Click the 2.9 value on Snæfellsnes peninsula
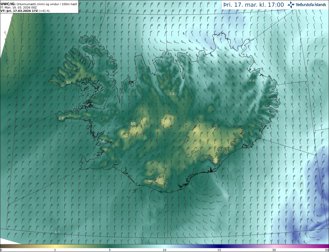This screenshot has height=252, width=329. point(61,118)
